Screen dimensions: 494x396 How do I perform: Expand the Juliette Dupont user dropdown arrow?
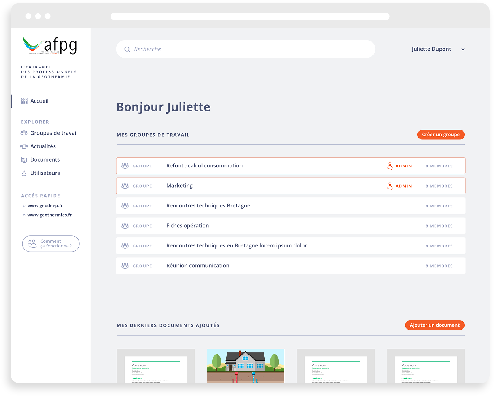point(463,49)
